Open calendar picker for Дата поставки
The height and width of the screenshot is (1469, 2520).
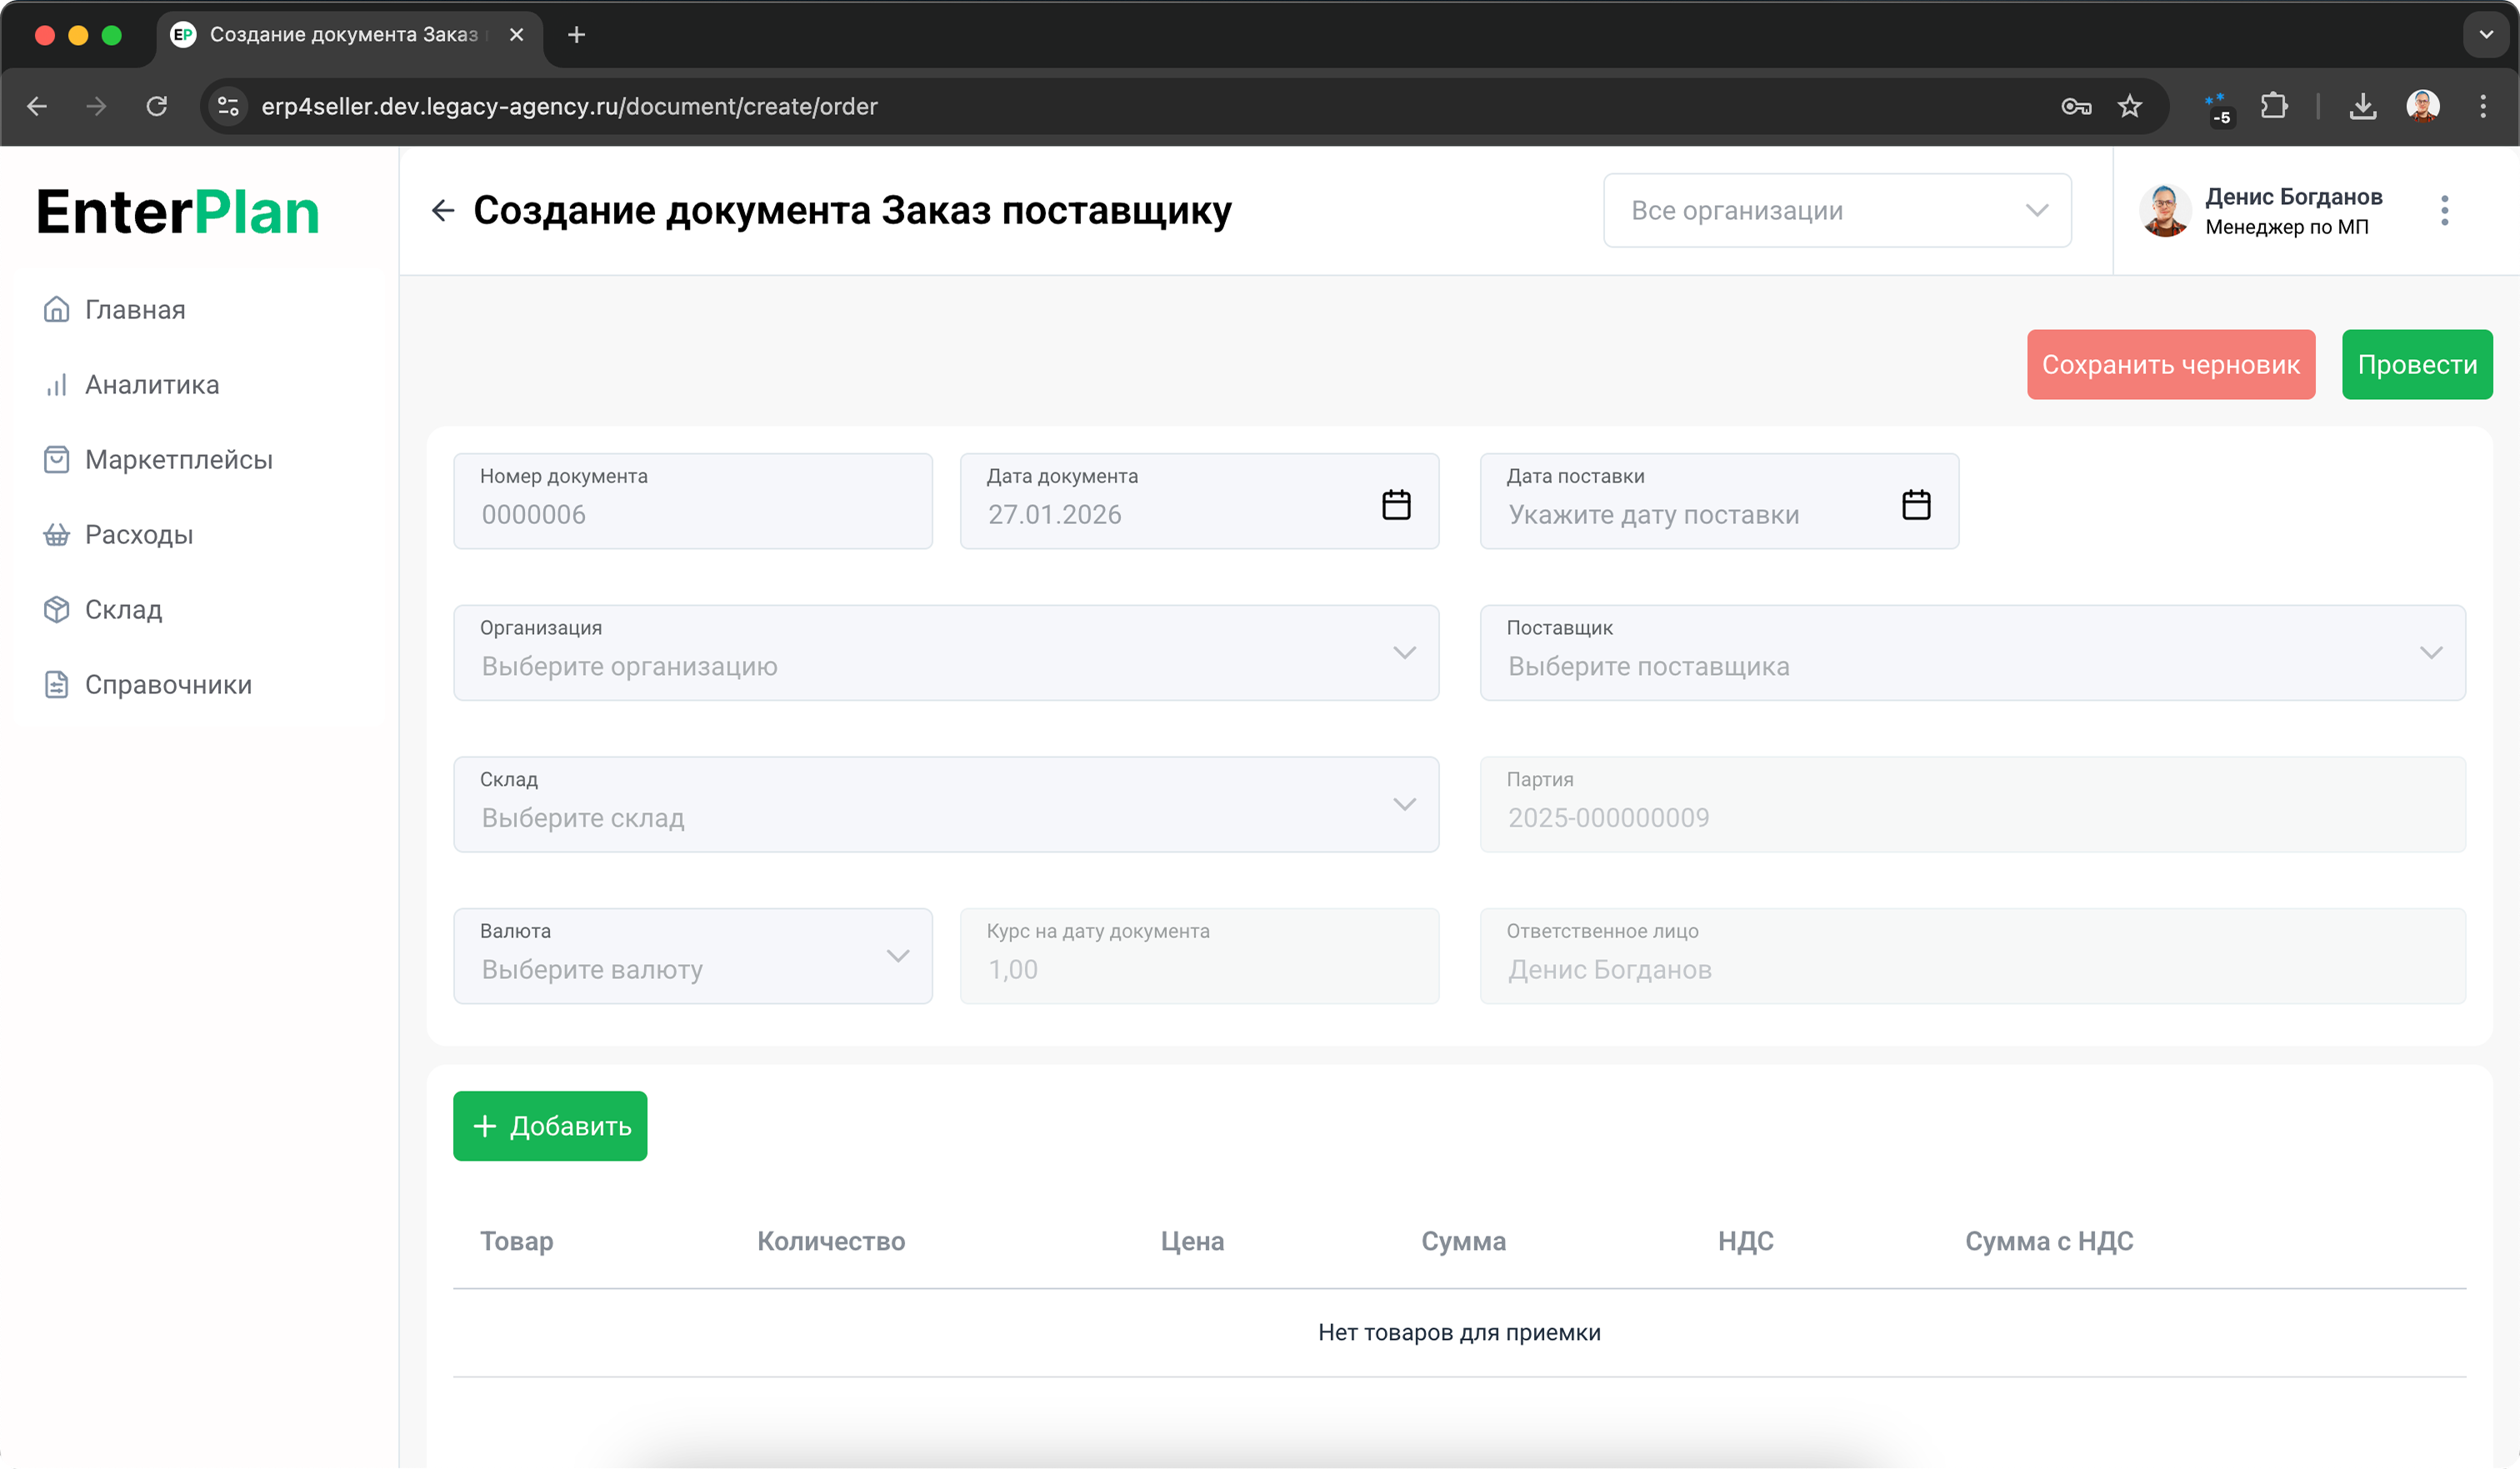[x=1915, y=504]
